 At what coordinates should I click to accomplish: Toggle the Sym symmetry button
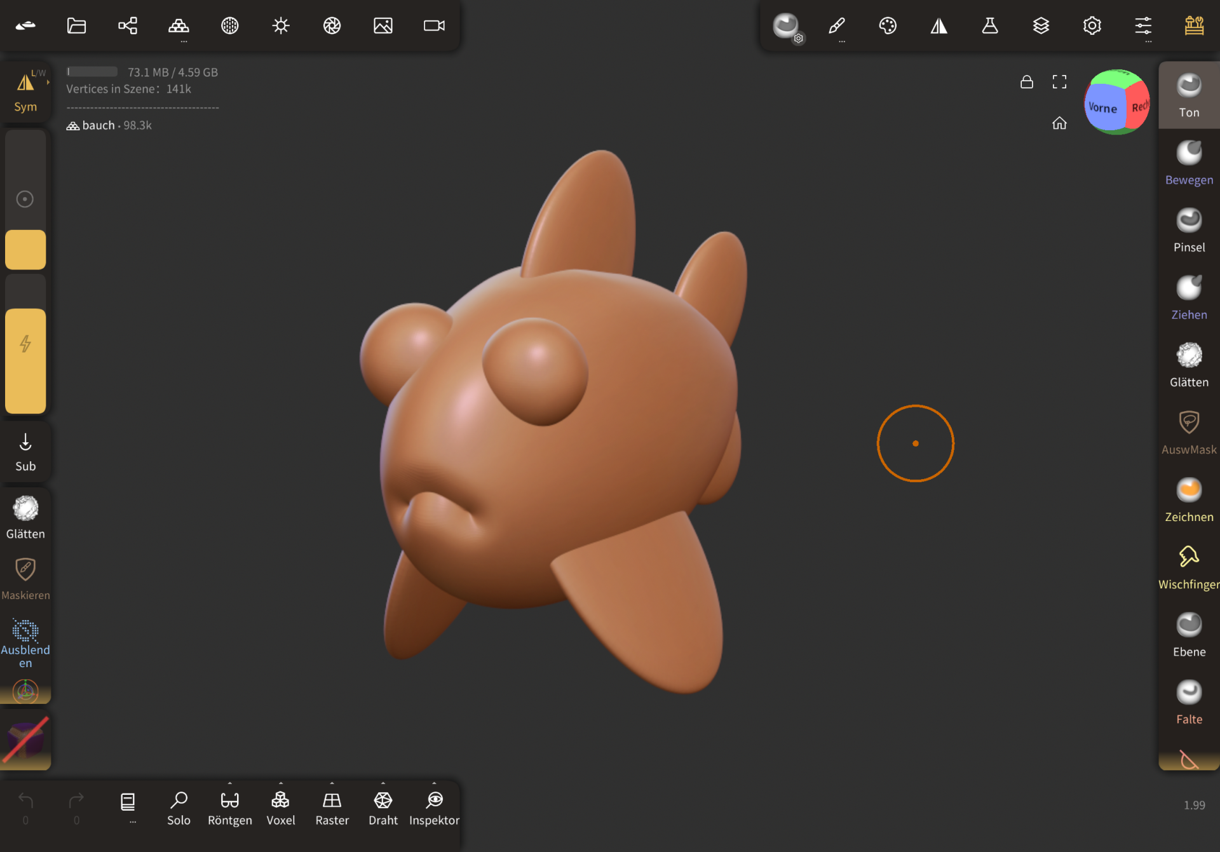25,92
